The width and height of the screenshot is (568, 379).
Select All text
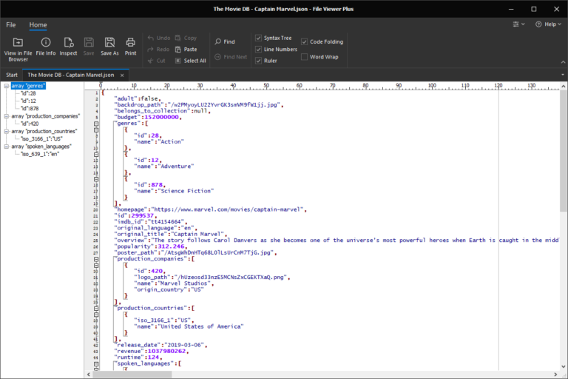pyautogui.click(x=191, y=61)
